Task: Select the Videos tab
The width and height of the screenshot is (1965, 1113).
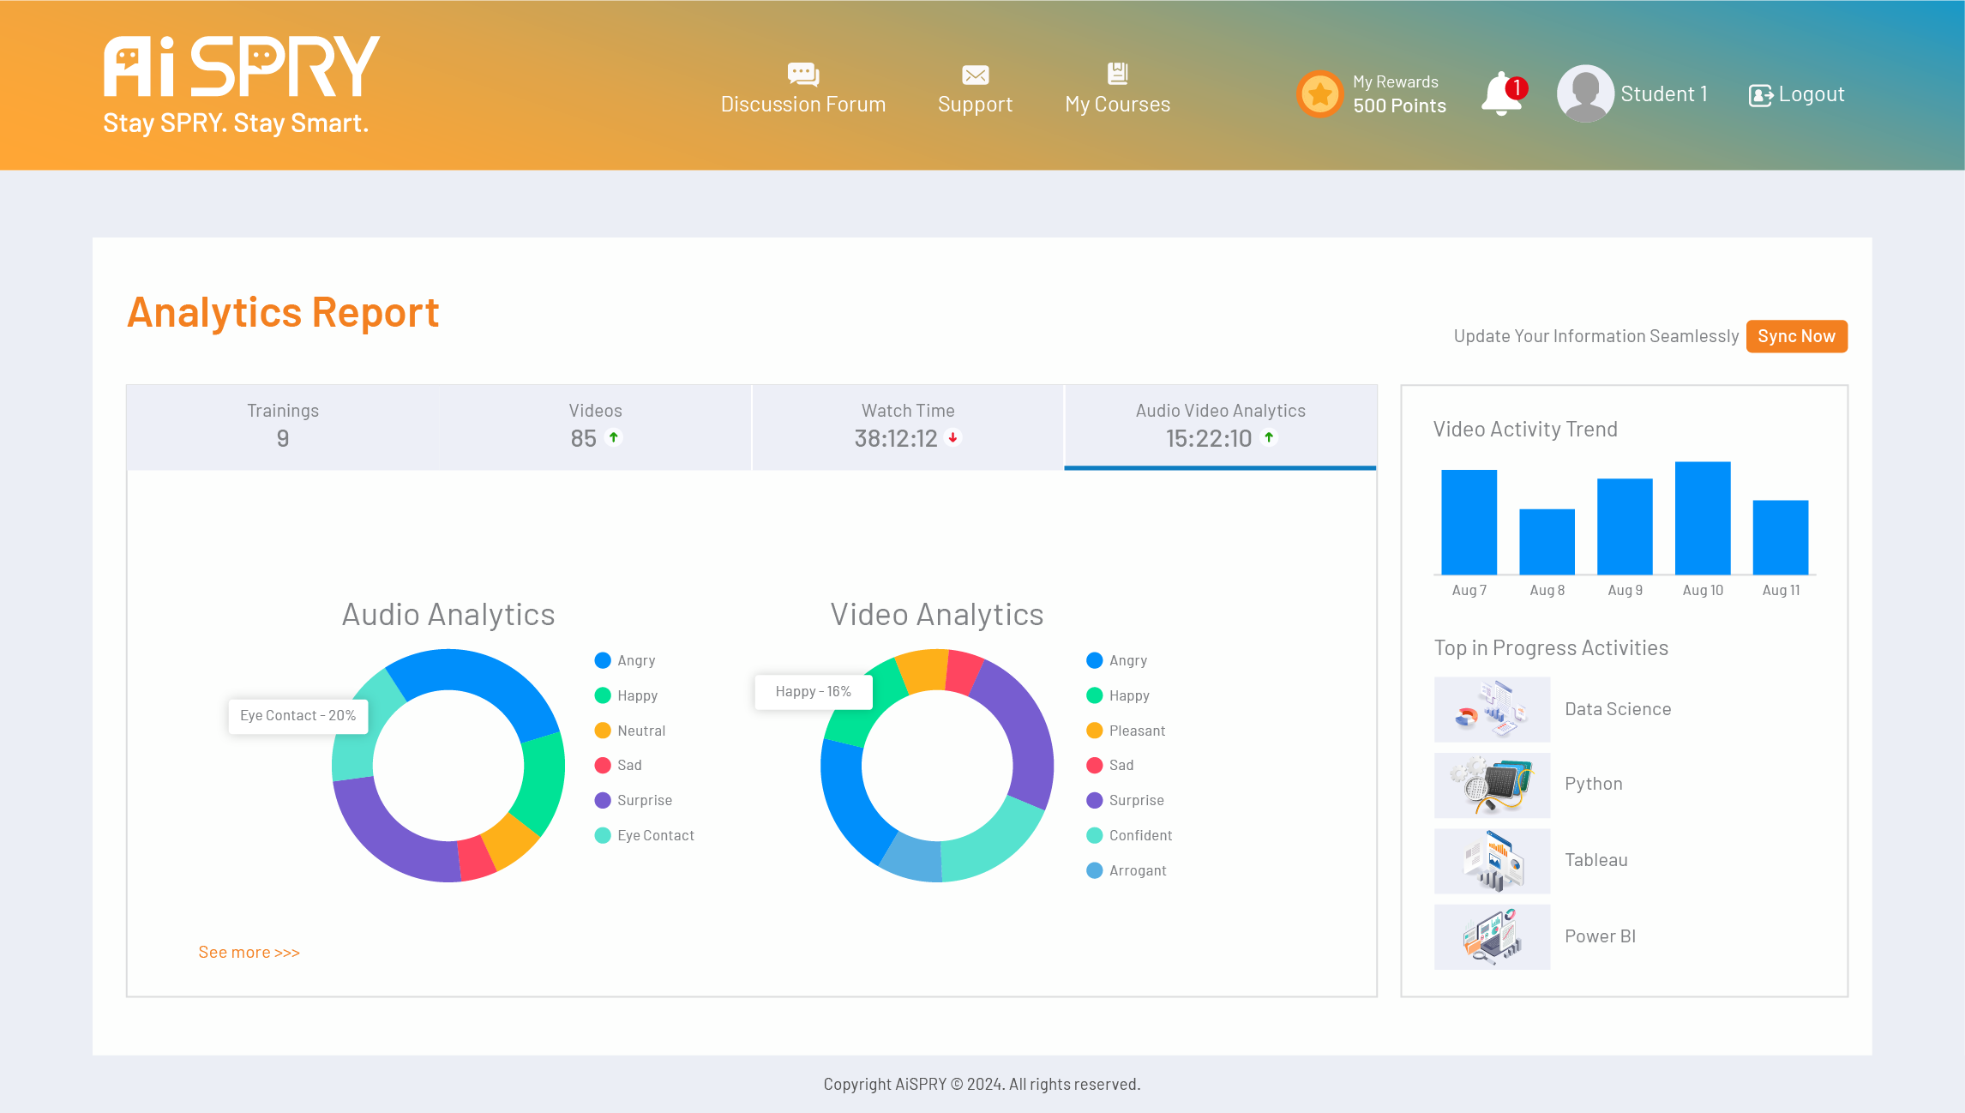Action: click(595, 426)
